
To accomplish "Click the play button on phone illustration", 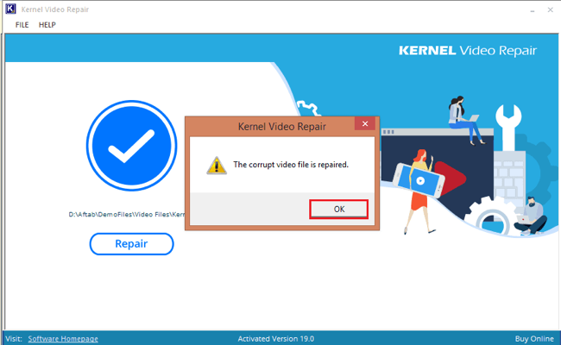I will pyautogui.click(x=419, y=182).
